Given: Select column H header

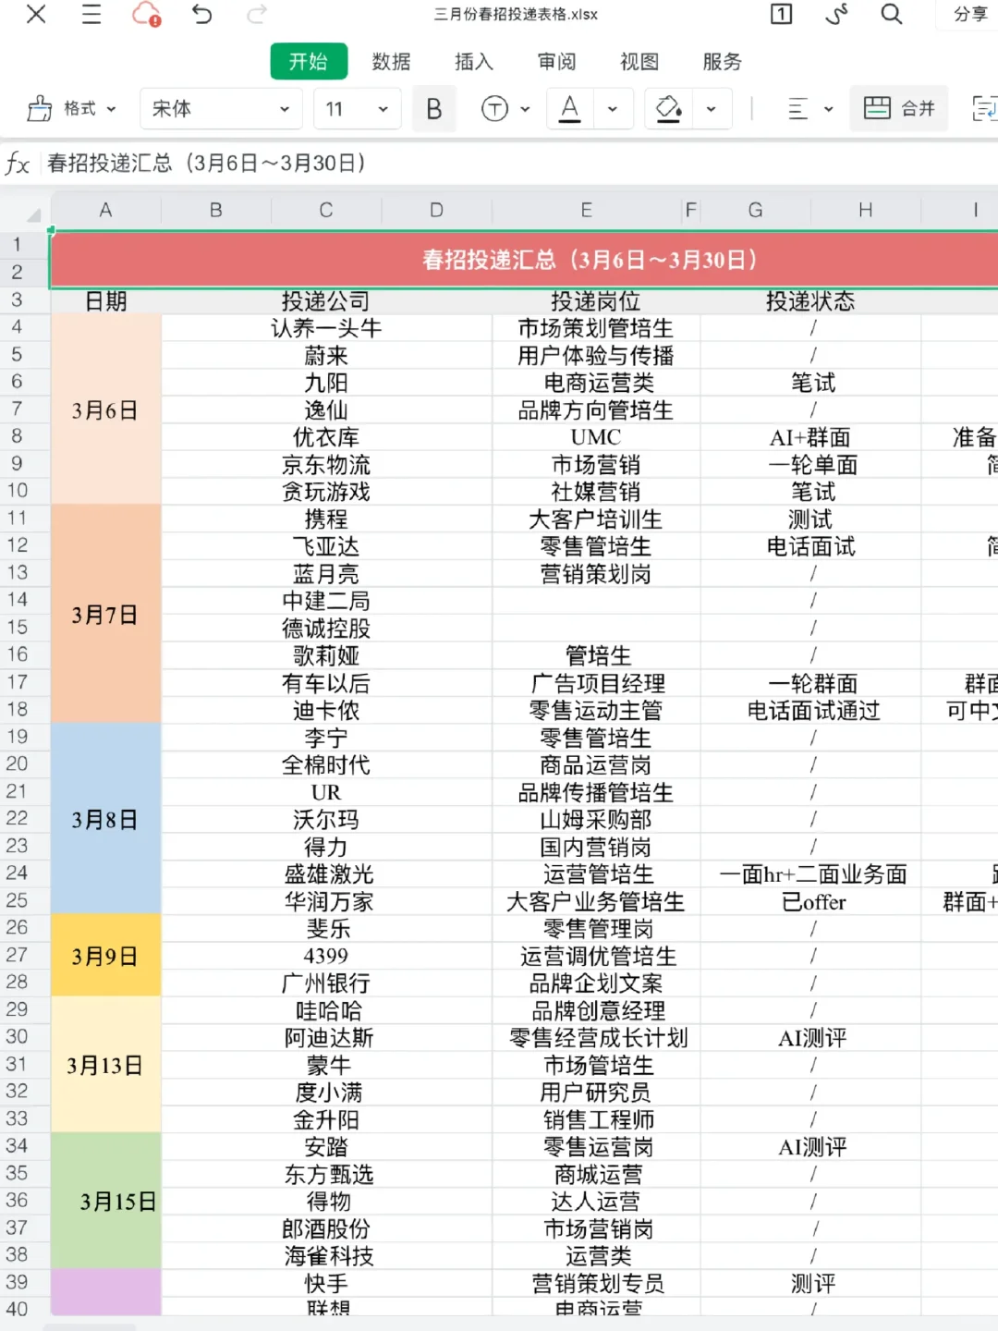Looking at the screenshot, I should click(x=866, y=211).
